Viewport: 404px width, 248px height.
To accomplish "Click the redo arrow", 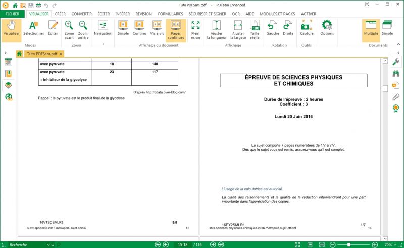I will (54, 5).
